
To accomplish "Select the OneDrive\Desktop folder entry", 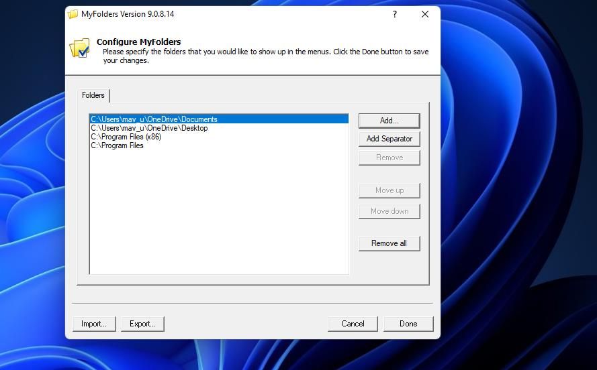I will pyautogui.click(x=219, y=128).
